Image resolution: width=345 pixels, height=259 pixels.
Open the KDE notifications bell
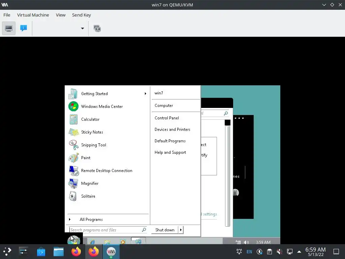(x=239, y=252)
